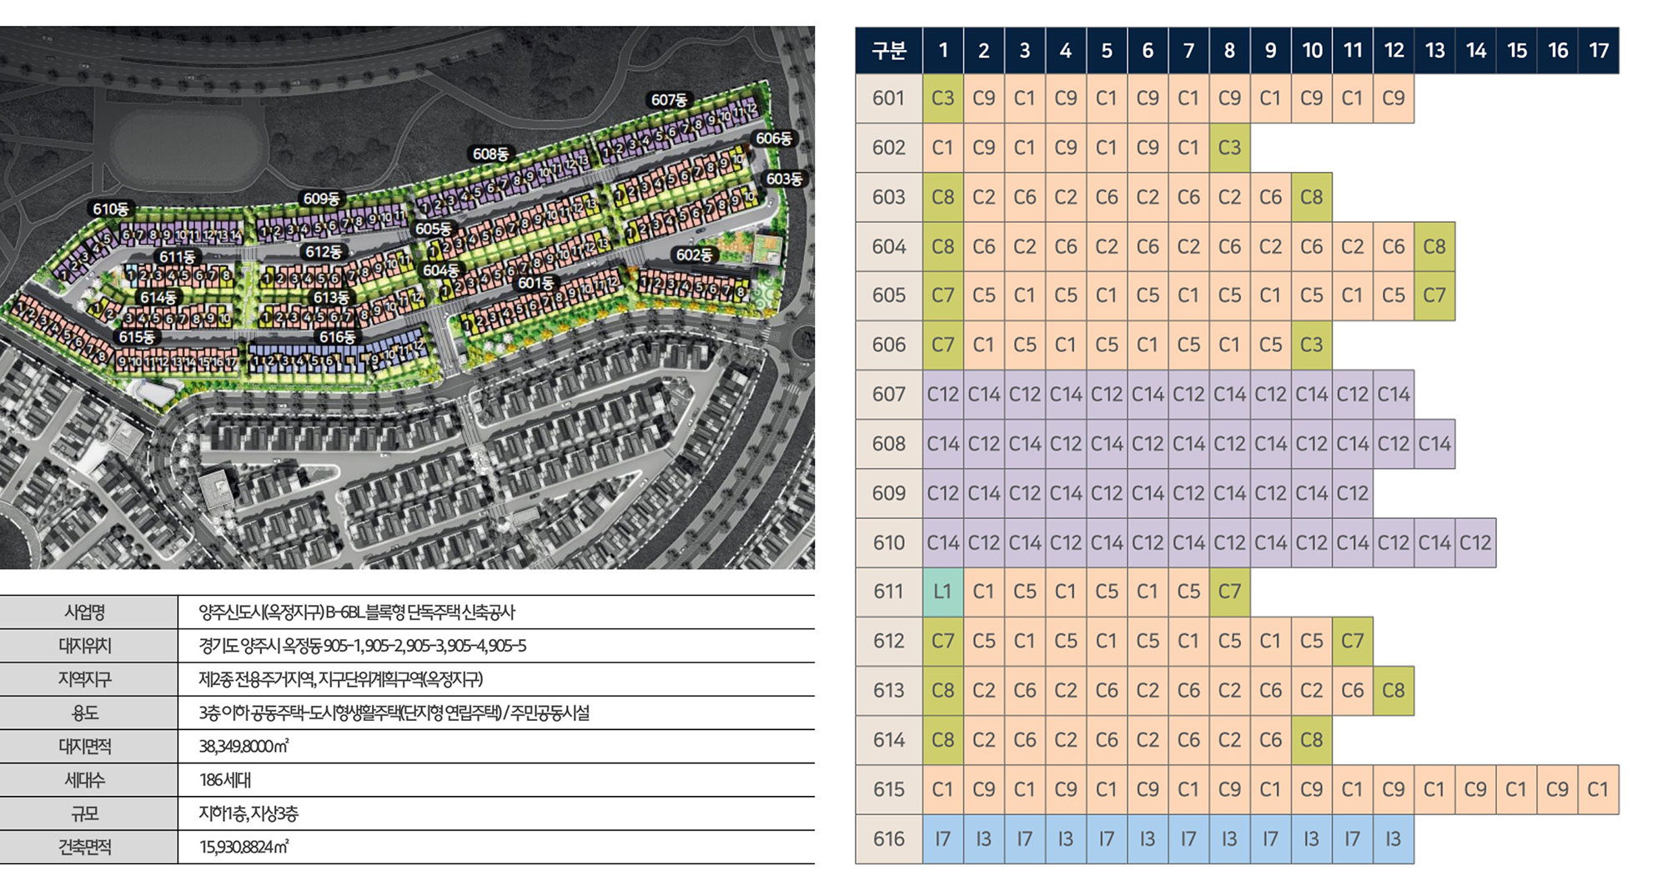
Task: Select the 610동 building marker on the map
Action: 110,209
